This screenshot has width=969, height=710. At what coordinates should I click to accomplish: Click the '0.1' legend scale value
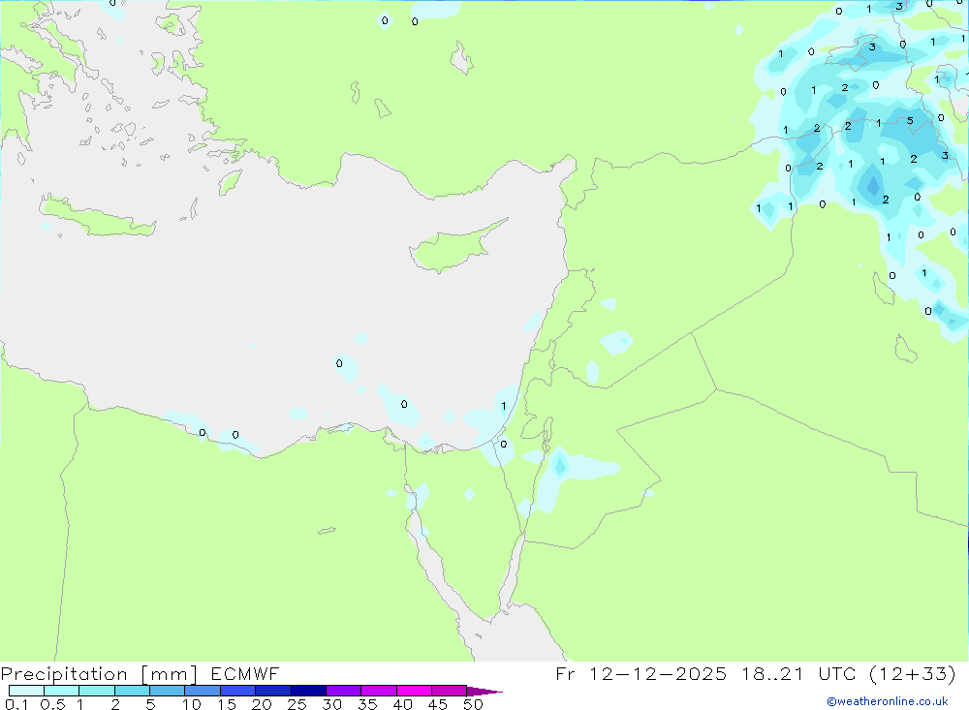click(16, 704)
